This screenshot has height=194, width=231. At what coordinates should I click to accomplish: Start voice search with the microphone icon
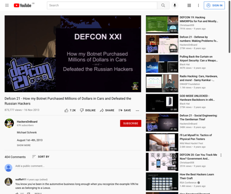click(x=175, y=5)
